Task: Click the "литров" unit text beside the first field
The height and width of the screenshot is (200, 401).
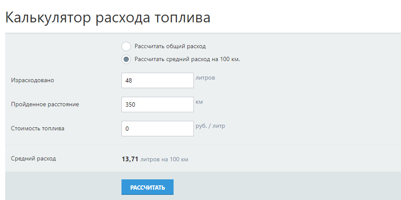Action: (205, 78)
